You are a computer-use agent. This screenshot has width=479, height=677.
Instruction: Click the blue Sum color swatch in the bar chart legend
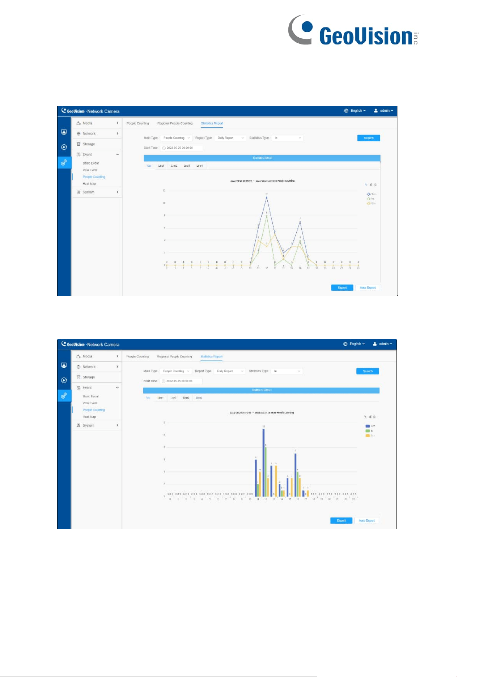pyautogui.click(x=368, y=426)
